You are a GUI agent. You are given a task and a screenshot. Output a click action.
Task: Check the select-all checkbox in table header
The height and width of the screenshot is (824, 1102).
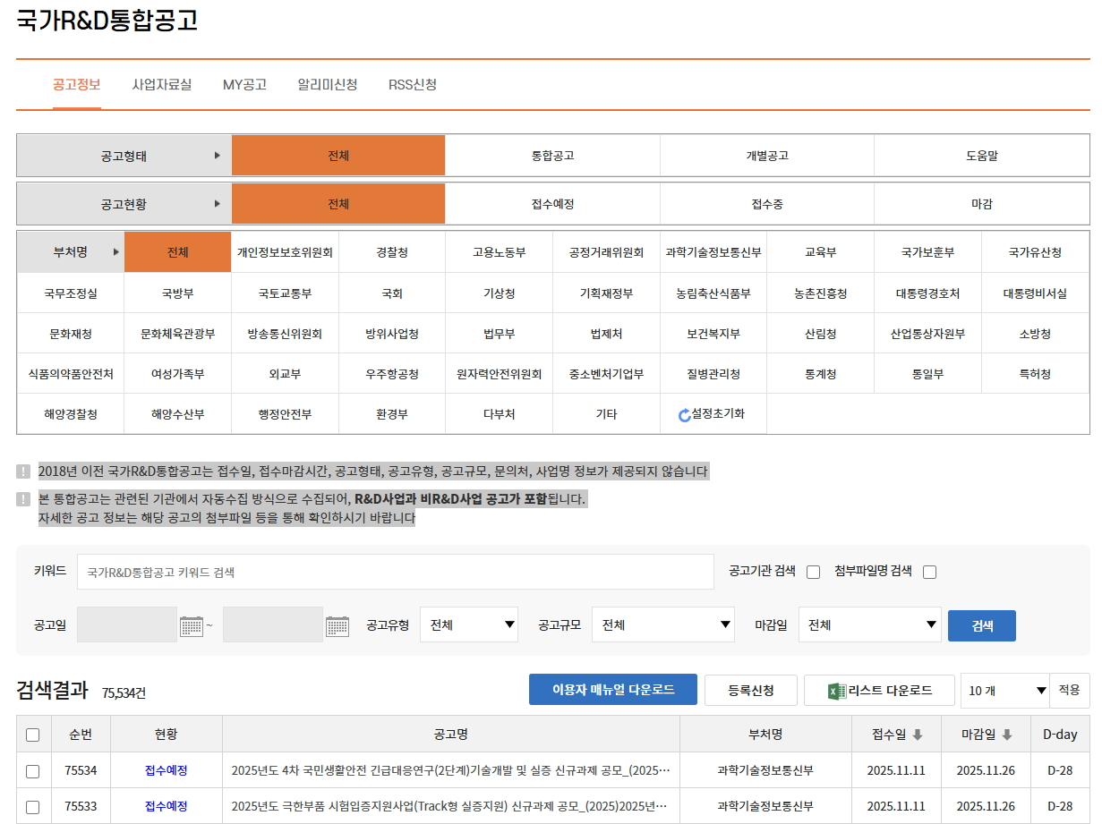(x=33, y=735)
